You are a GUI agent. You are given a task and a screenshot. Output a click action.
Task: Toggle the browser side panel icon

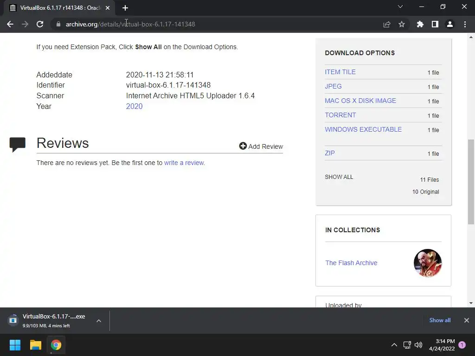[435, 24]
